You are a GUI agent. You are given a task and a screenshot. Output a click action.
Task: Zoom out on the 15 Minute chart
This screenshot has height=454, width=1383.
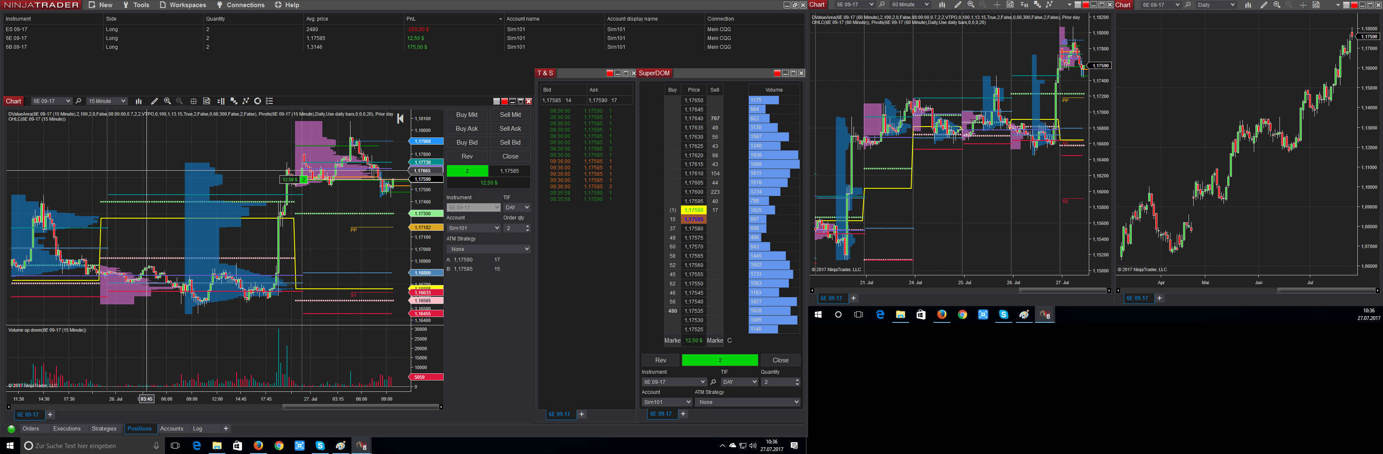click(x=179, y=101)
